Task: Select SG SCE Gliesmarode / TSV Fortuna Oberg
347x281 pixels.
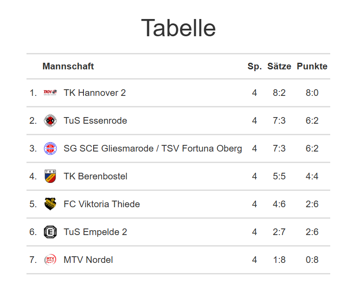Action: point(153,148)
